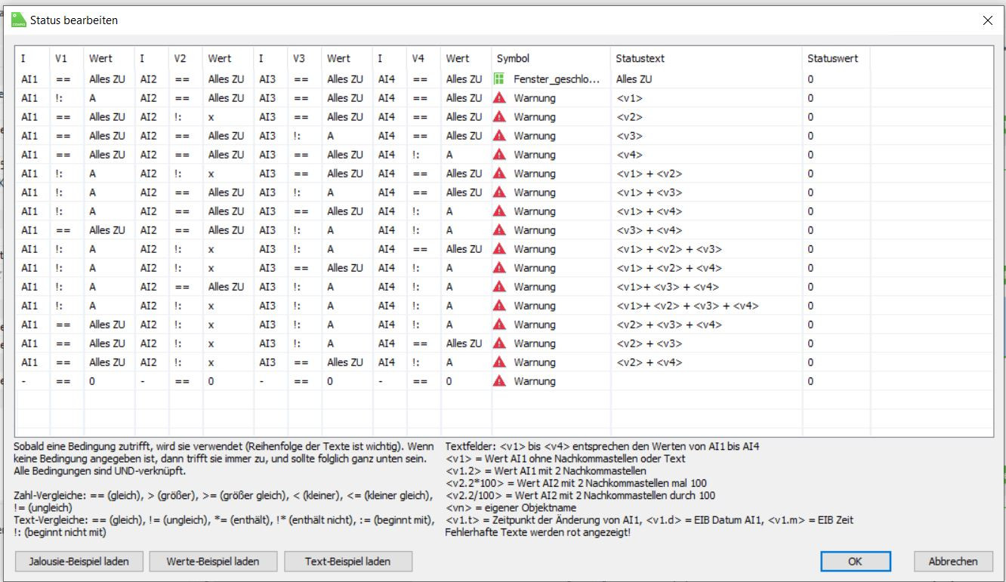Click the warning icon in the lone <v3> status row
The image size is (1006, 582).
(x=499, y=135)
